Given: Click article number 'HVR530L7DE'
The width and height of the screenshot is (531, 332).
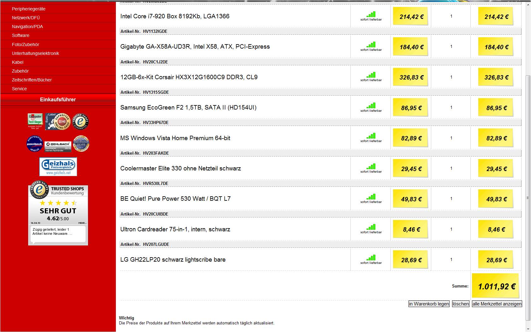Looking at the screenshot, I should 156,183.
